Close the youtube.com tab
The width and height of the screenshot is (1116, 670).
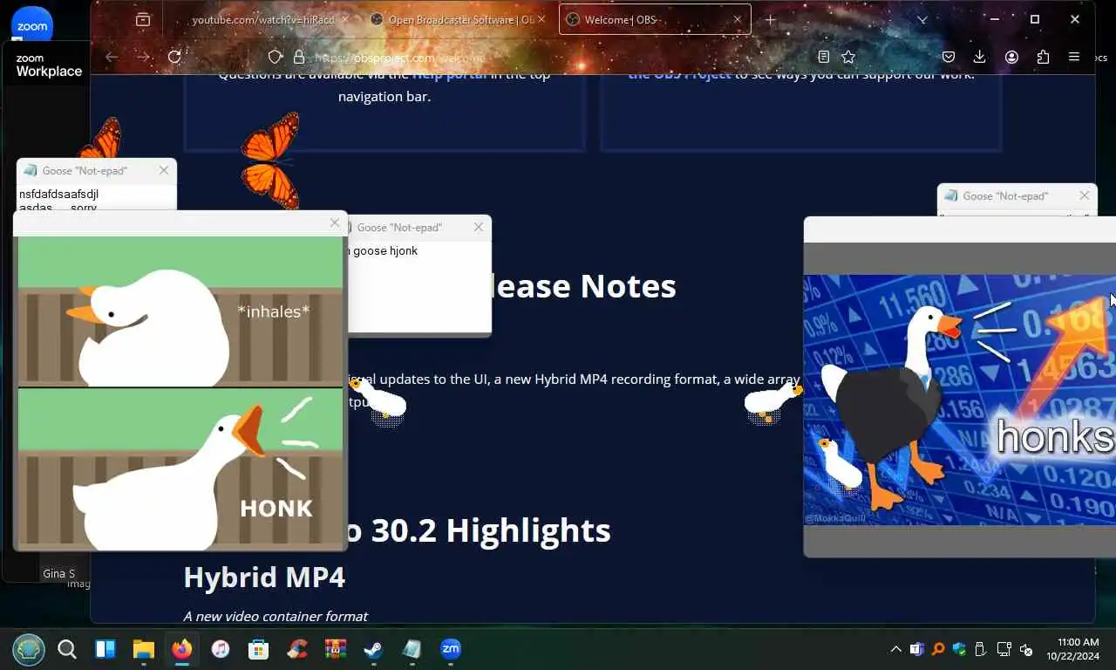346,19
